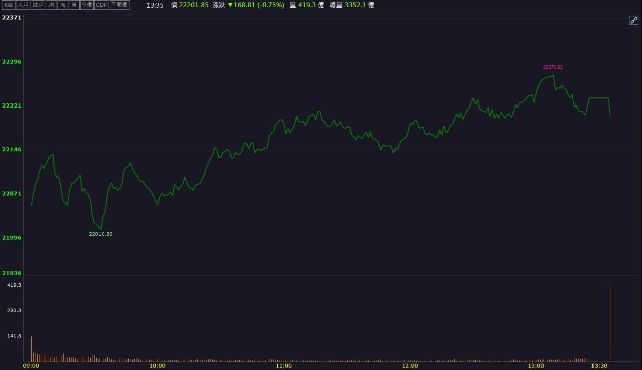Click the 09:00 time axis label
Screen dimensions: 642x370
[31, 366]
